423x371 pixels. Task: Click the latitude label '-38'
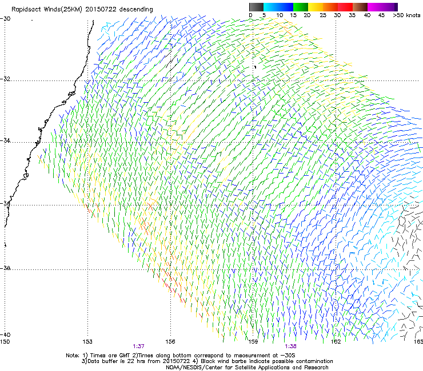tap(5, 268)
